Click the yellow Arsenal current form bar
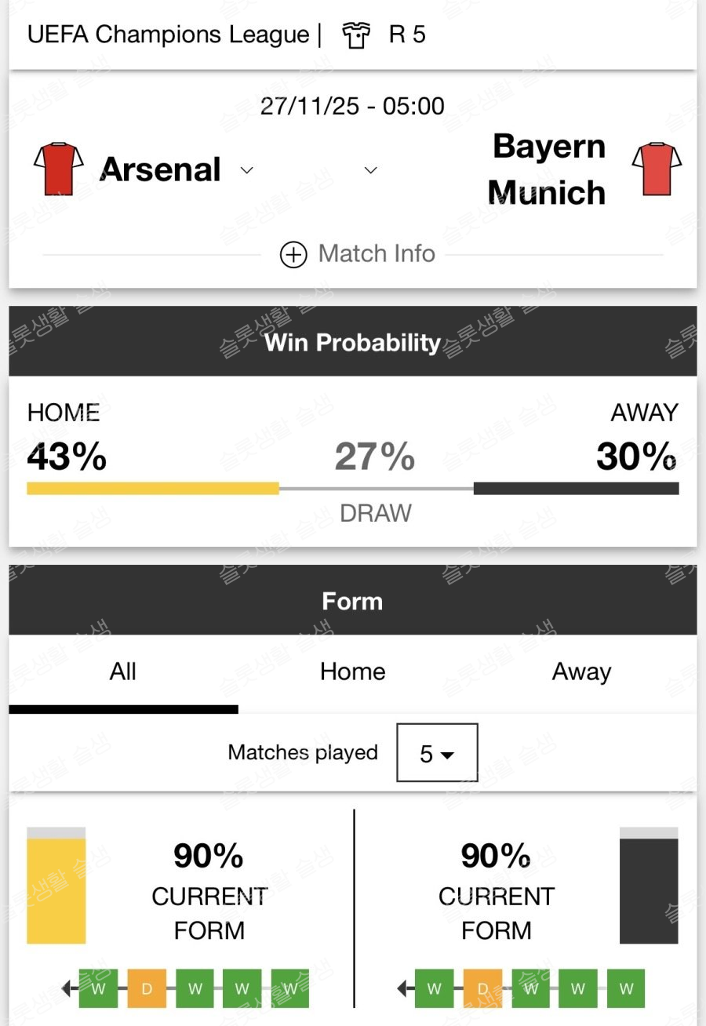Screen dimensions: 706x1026 [56, 890]
